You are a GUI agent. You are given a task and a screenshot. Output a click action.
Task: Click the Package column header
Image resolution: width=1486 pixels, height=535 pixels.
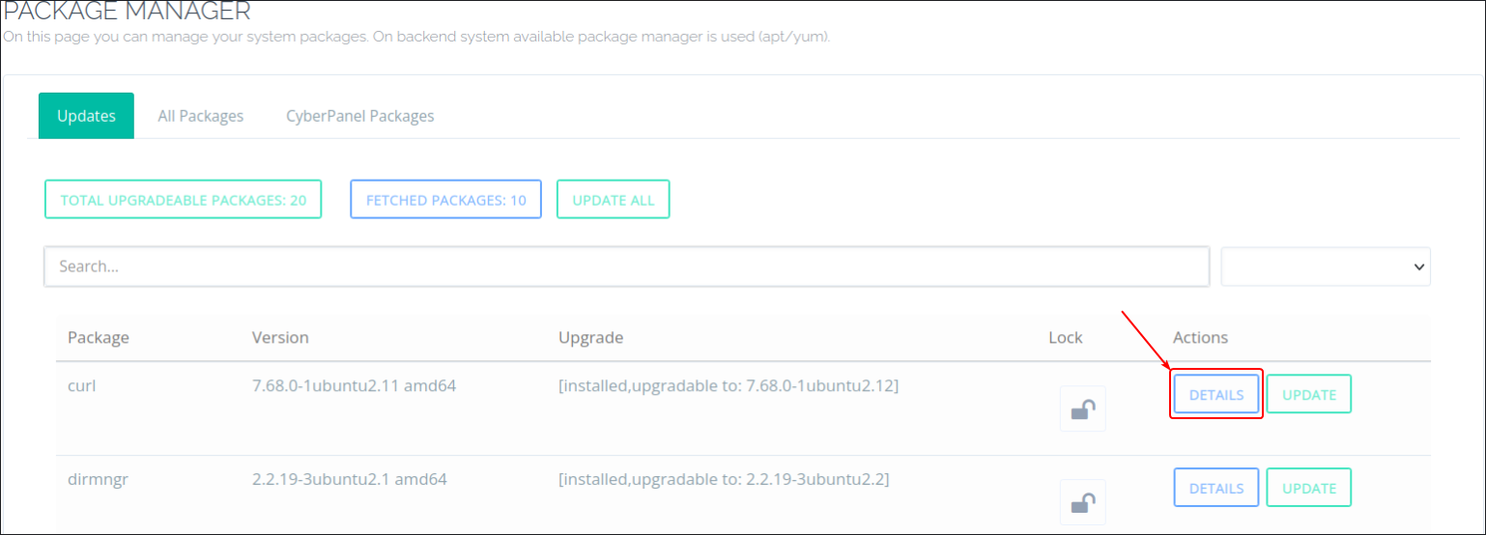[99, 337]
